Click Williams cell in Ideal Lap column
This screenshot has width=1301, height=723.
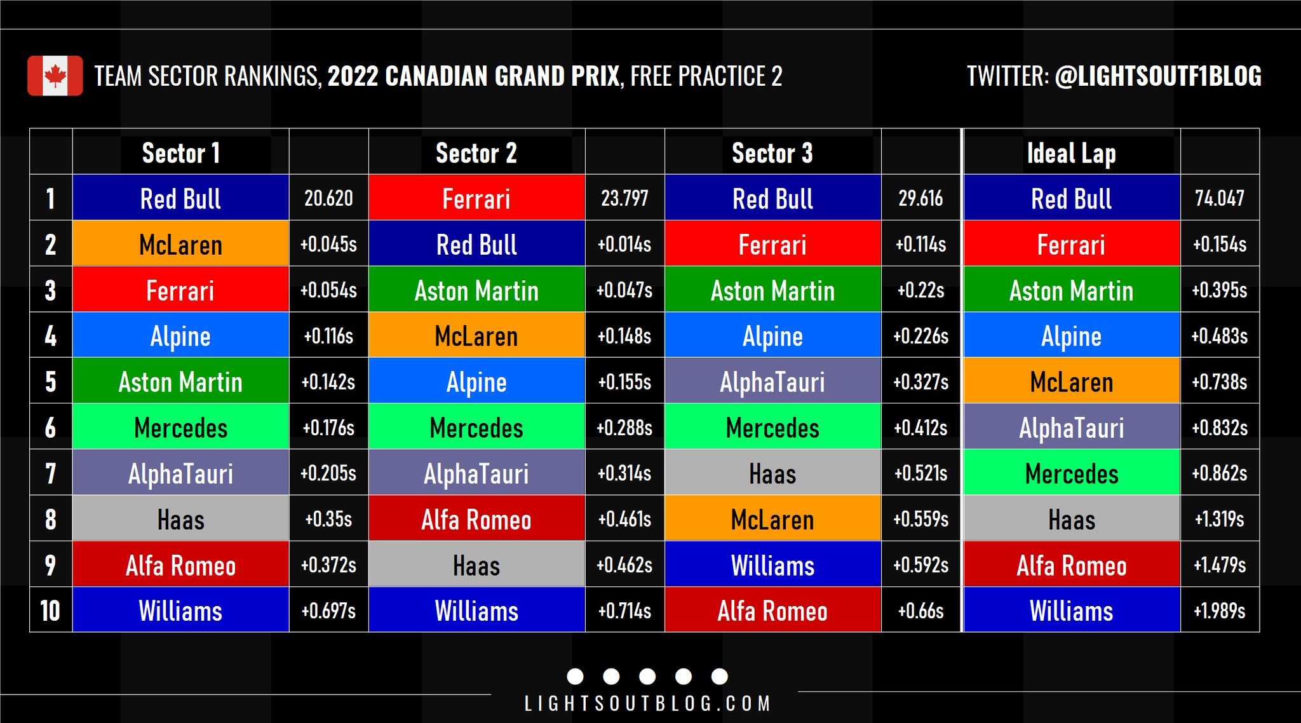[x=1072, y=609]
